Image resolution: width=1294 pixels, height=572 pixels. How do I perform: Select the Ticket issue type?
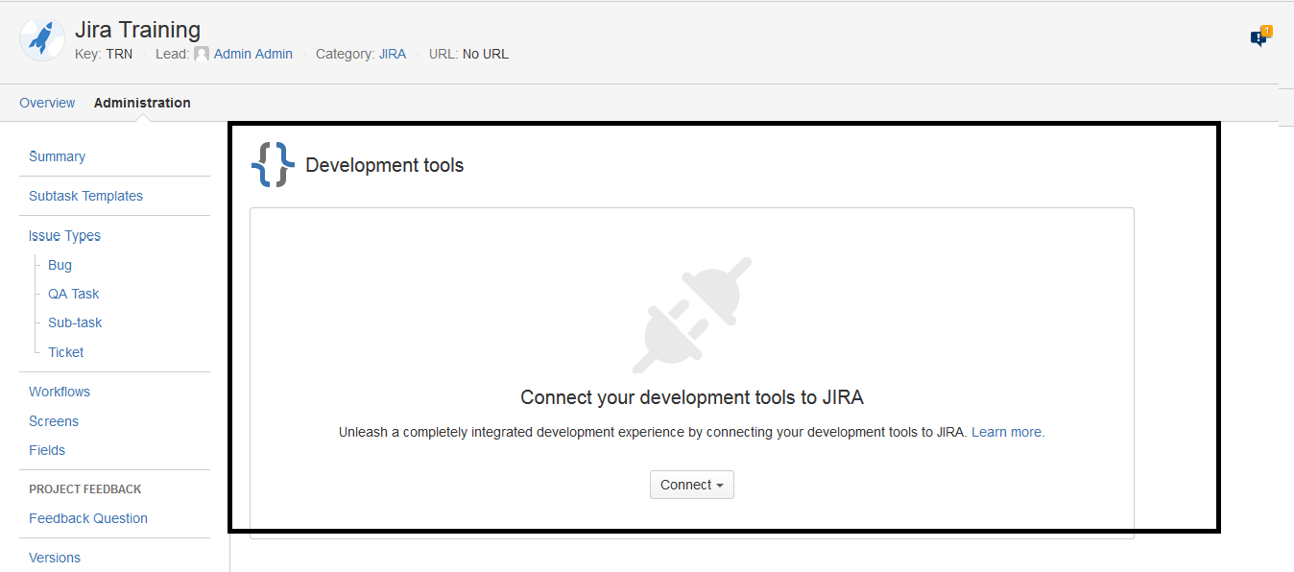coord(66,352)
